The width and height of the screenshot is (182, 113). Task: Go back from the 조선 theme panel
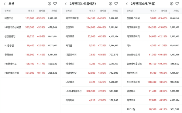[5, 4]
